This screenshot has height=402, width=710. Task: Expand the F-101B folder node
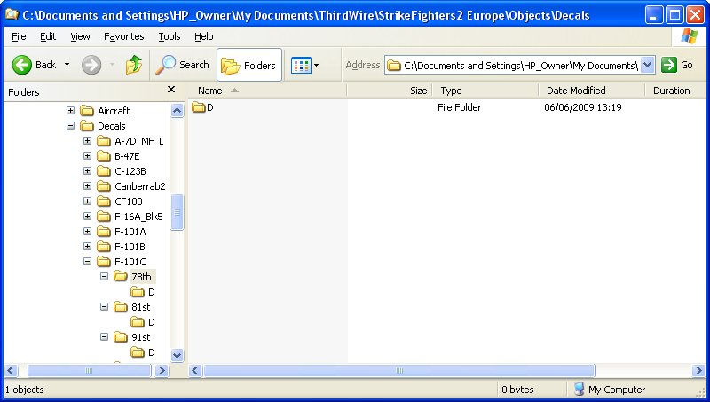87,247
